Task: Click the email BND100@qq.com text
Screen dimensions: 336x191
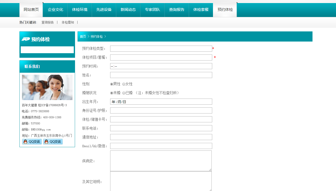Action: coord(41,129)
